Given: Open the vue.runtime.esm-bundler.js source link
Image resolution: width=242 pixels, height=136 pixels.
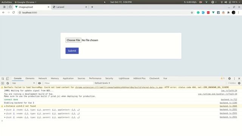Looking at the screenshot, I should [218, 94].
